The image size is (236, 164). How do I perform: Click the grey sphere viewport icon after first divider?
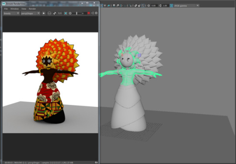[114, 6]
